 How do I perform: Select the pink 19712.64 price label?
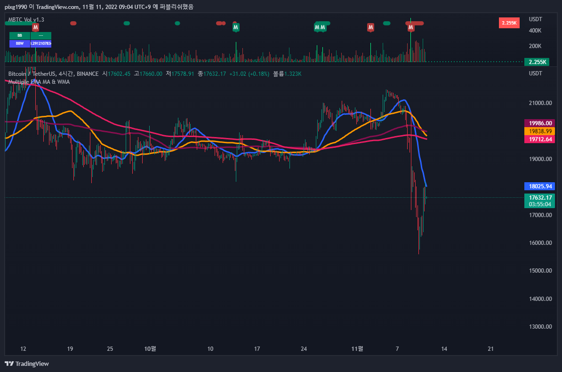tap(540, 139)
